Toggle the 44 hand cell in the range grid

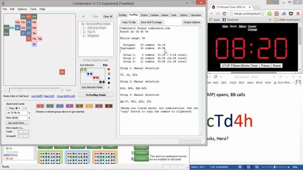[x=62, y=72]
